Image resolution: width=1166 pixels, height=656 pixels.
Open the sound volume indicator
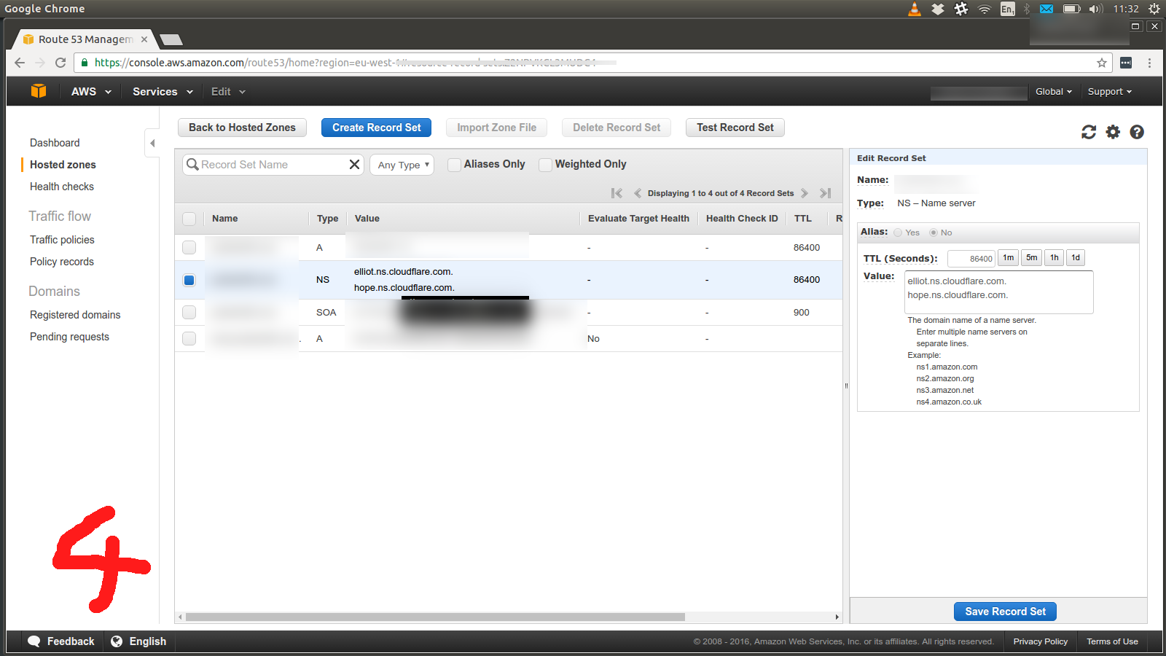tap(1095, 9)
